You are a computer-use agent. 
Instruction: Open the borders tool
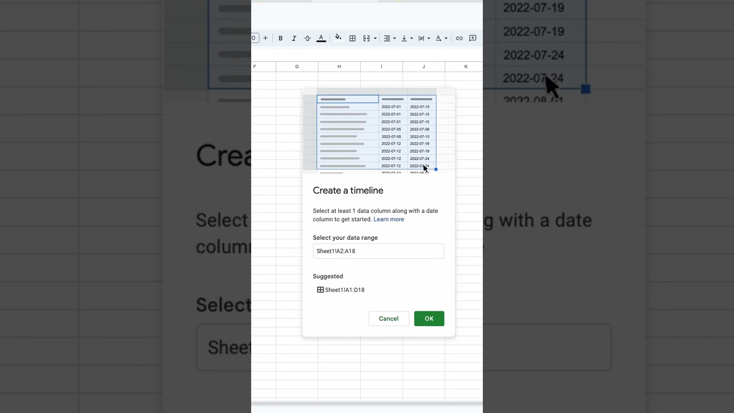(353, 38)
